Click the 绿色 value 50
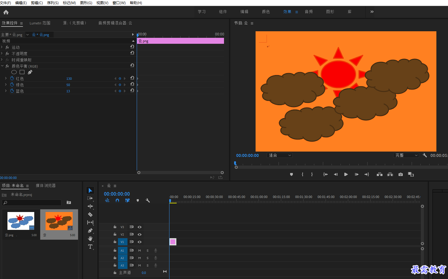Screen dimensions: 448x279 (68, 85)
